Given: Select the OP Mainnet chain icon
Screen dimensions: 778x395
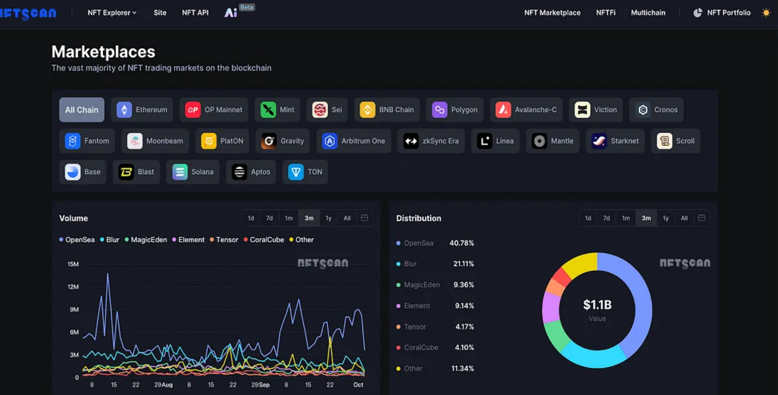Looking at the screenshot, I should coord(193,110).
